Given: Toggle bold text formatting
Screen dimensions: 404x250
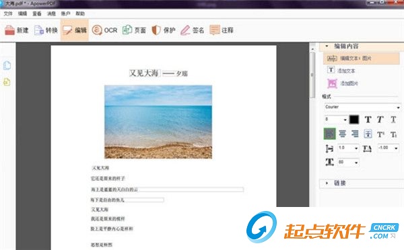Looking at the screenshot, I should [368, 120].
